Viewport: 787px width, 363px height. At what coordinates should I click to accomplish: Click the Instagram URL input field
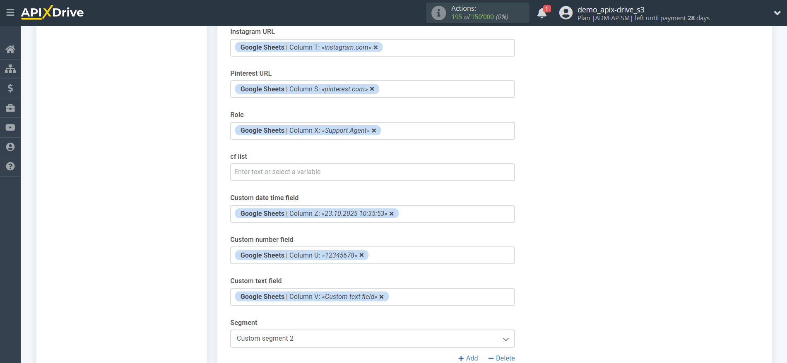373,48
